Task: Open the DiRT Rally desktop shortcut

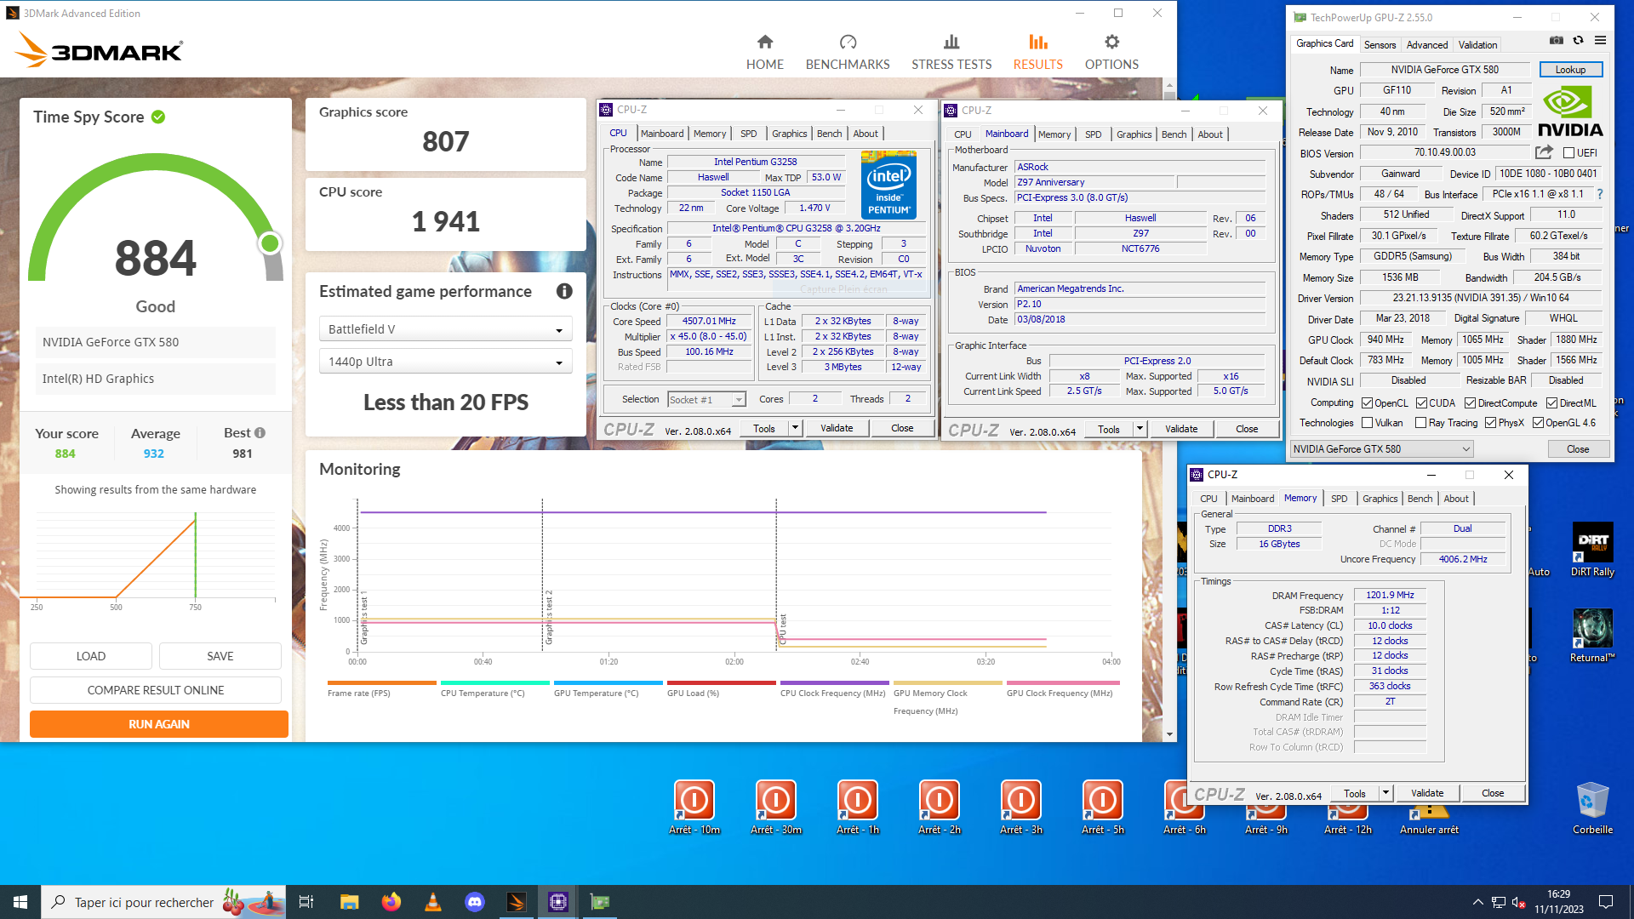Action: click(1592, 550)
